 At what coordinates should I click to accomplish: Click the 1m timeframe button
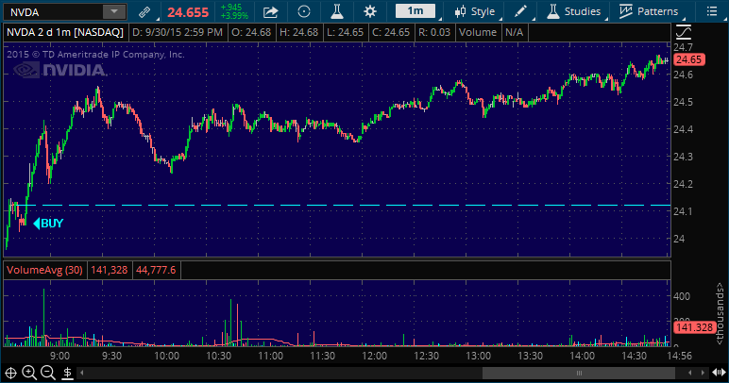[x=415, y=11]
